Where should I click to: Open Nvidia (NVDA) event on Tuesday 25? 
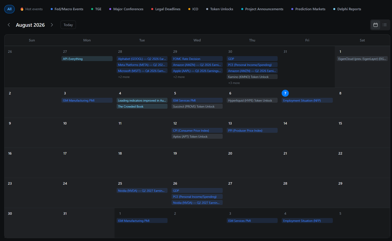tap(142, 191)
